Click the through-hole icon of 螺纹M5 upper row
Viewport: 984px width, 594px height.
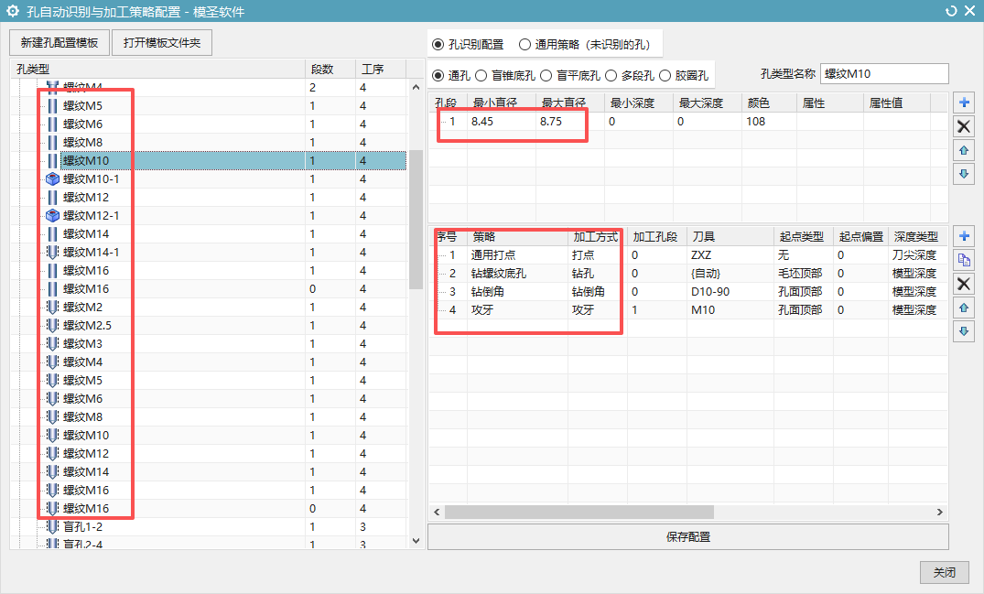pyautogui.click(x=53, y=105)
